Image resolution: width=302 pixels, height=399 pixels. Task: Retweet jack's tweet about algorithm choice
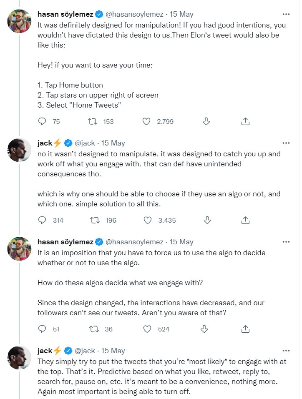92,220
